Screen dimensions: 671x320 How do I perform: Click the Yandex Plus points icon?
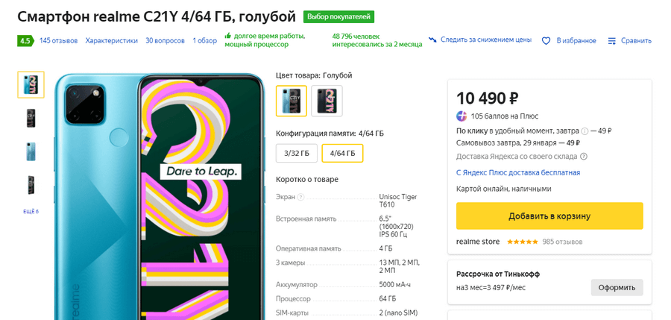[462, 116]
